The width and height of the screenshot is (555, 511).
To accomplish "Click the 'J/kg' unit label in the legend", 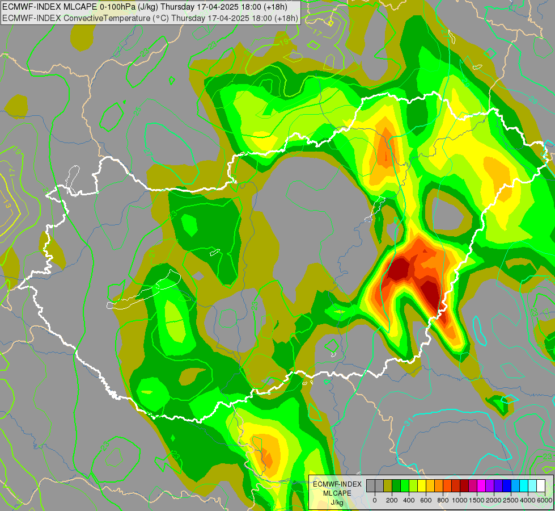I will coord(337,503).
